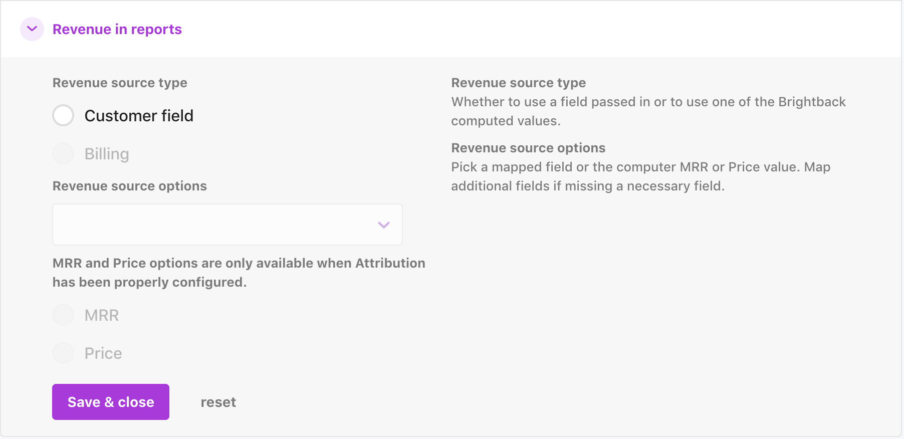Screen dimensions: 904x439
Task: Click the greyed-out "Billing" label text
Action: 107,154
